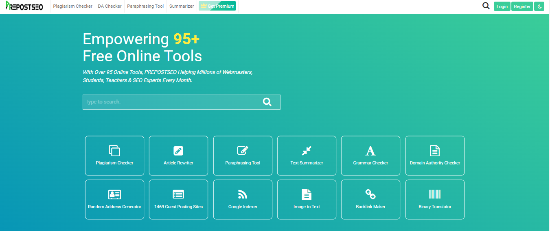Open Plagiarism Checker in top navigation
Image resolution: width=550 pixels, height=231 pixels.
[73, 6]
